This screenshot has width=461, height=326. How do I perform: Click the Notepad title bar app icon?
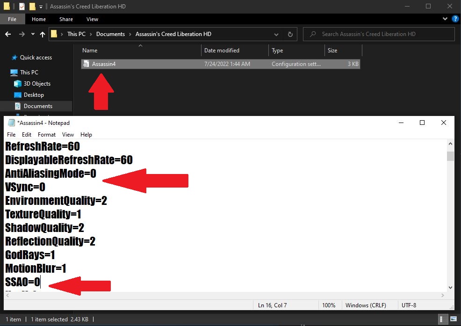(11, 123)
